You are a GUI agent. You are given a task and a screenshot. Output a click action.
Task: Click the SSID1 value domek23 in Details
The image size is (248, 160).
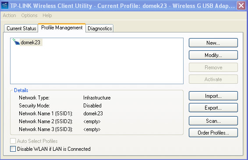[93, 114]
